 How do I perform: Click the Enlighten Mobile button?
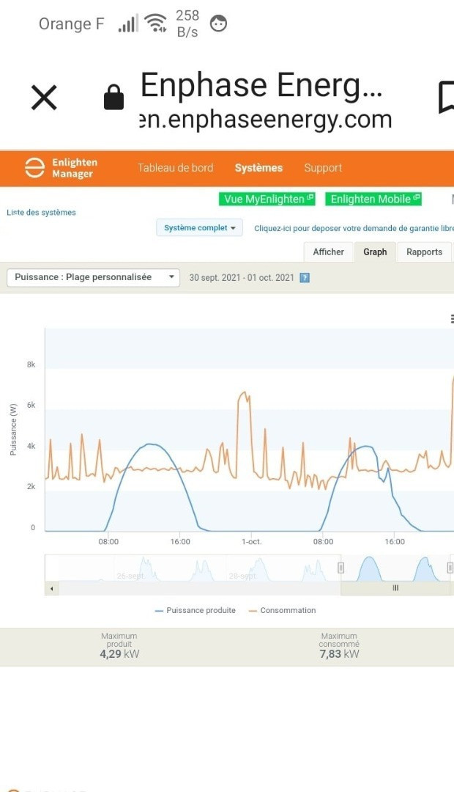[376, 199]
